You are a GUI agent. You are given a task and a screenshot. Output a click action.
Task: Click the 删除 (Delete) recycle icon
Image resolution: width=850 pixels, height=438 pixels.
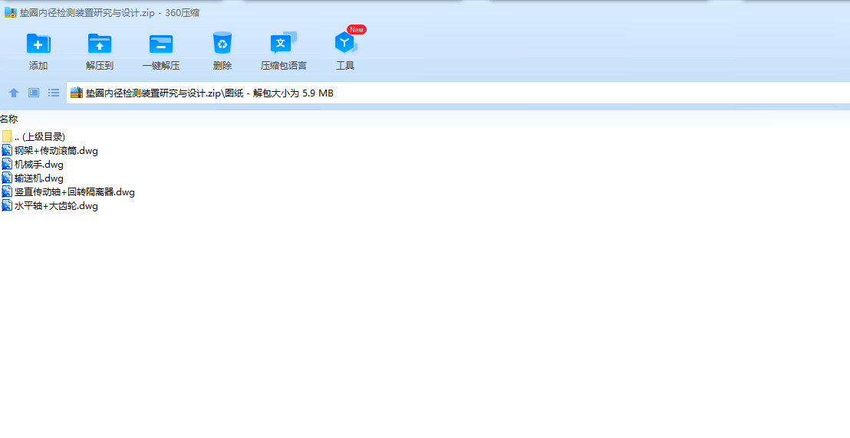coord(222,43)
